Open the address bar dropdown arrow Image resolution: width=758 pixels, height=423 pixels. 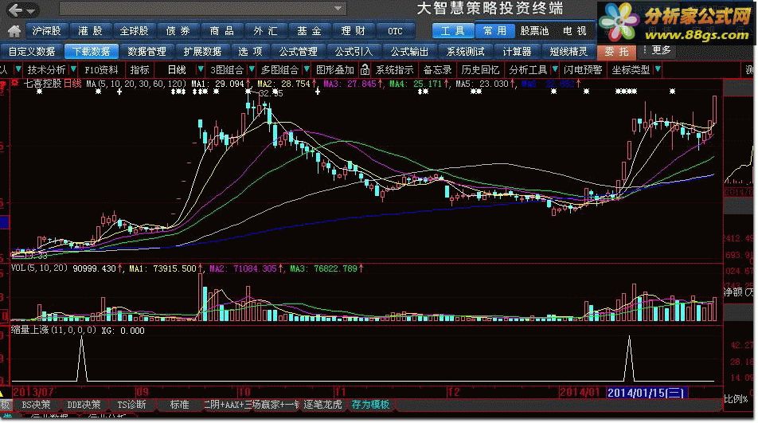(x=338, y=8)
